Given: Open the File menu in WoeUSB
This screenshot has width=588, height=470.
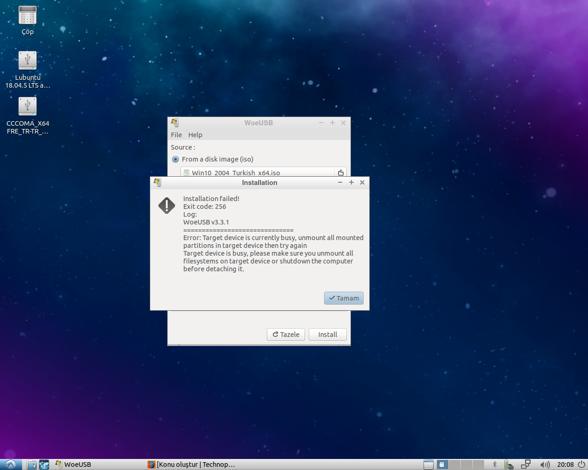Looking at the screenshot, I should coord(176,134).
